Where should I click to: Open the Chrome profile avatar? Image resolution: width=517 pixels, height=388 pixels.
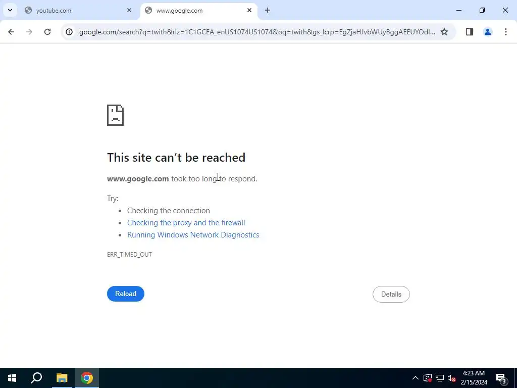coord(487,32)
